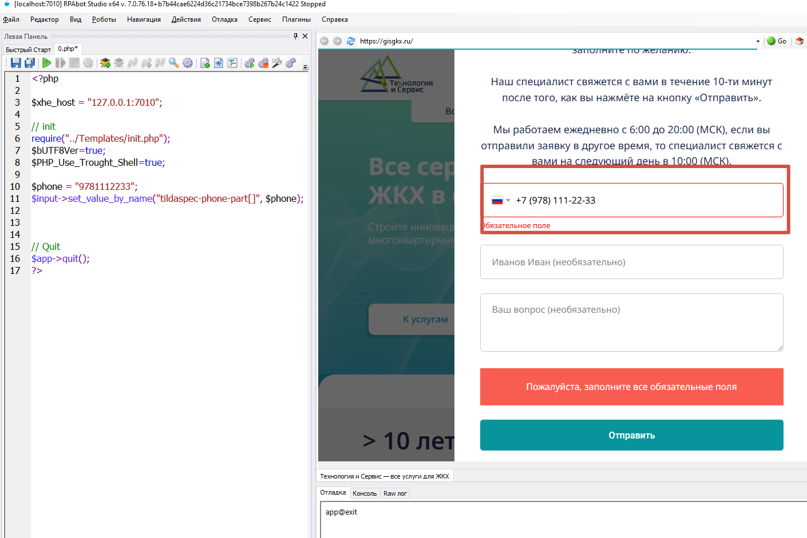Open the Сервис menu
The width and height of the screenshot is (807, 538).
point(260,19)
